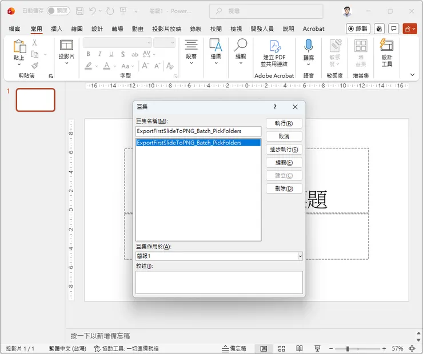423x354 pixels.
Task: Click the macro Description text box
Action: click(219, 282)
